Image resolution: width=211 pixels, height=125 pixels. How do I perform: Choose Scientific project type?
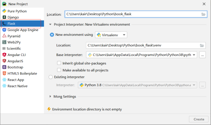pyautogui.click(x=14, y=49)
